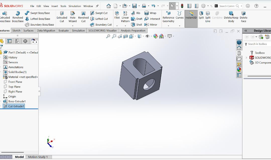Screen dimensions: 271x160
Task: Click the Lofted Cut tool
Action: coord(99,19)
